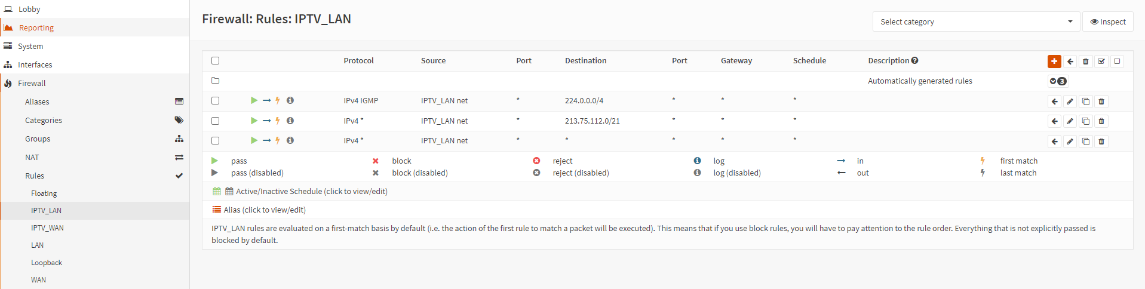1145x289 pixels.
Task: Check the select-all rules checkbox
Action: pyautogui.click(x=216, y=60)
